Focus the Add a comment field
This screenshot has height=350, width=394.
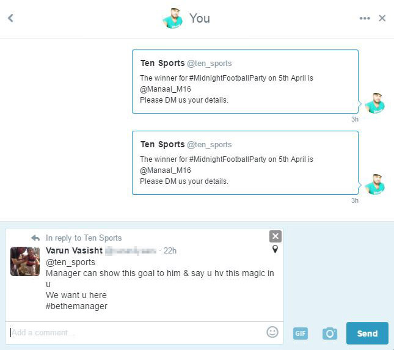[134, 332]
